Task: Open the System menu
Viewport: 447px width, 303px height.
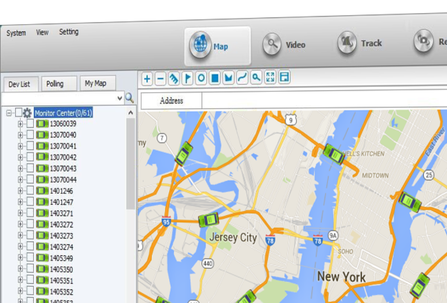Action: click(x=16, y=33)
